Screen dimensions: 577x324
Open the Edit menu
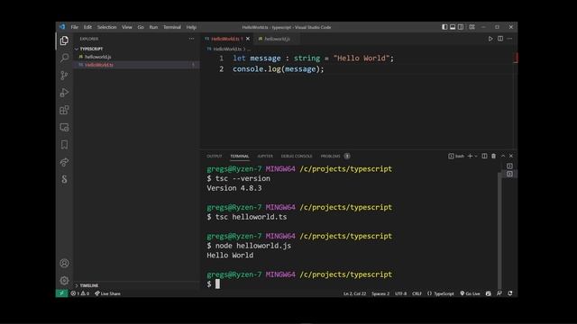pyautogui.click(x=87, y=27)
